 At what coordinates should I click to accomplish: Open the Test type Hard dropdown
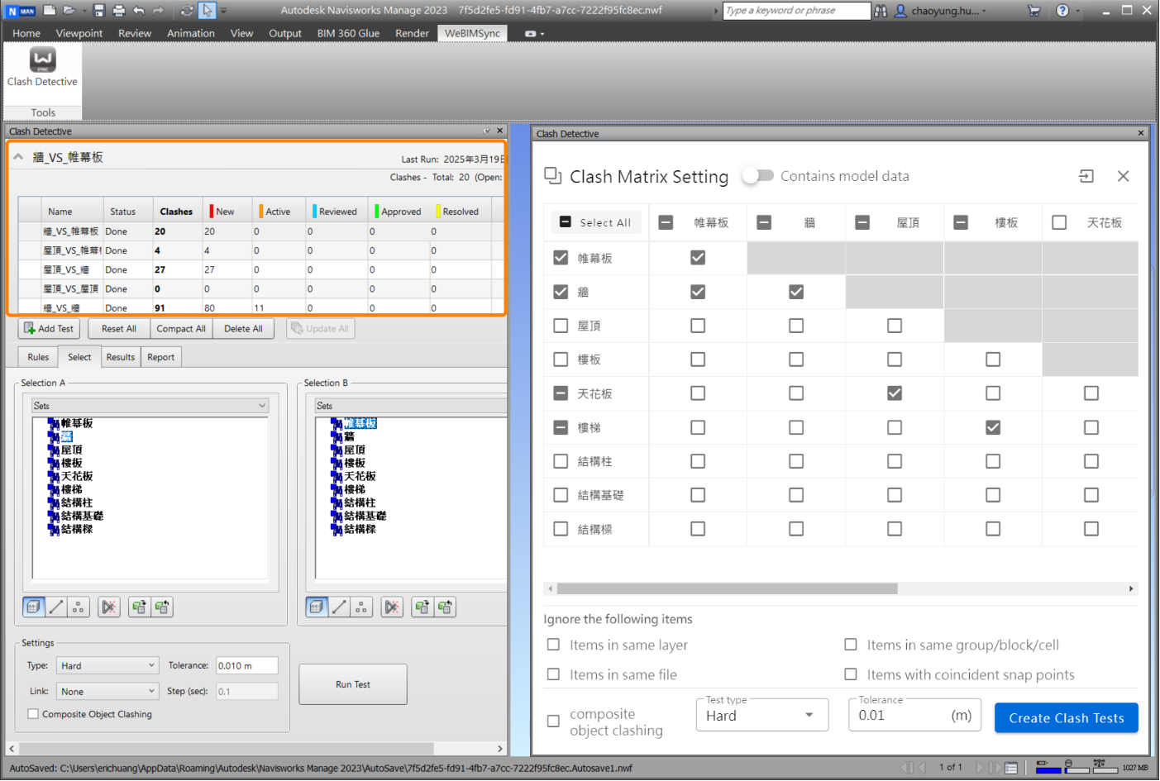pos(762,716)
